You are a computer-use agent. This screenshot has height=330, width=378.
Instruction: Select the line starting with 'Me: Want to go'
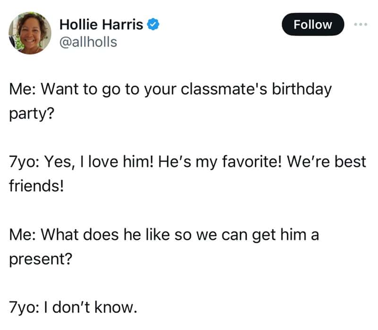click(x=170, y=89)
